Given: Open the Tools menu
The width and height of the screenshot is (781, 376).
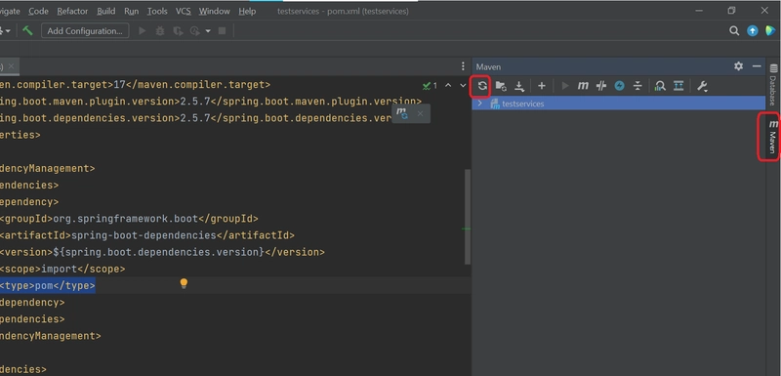Looking at the screenshot, I should [157, 11].
